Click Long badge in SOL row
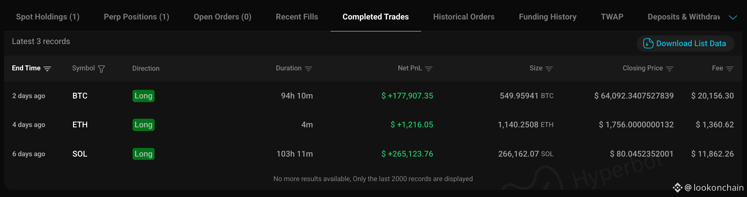747x197 pixels. point(143,154)
